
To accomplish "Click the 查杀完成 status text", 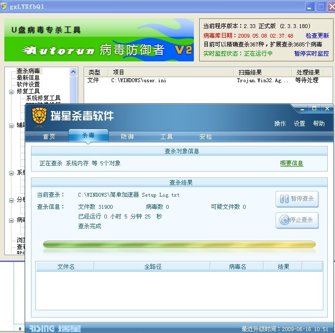I will tap(89, 226).
